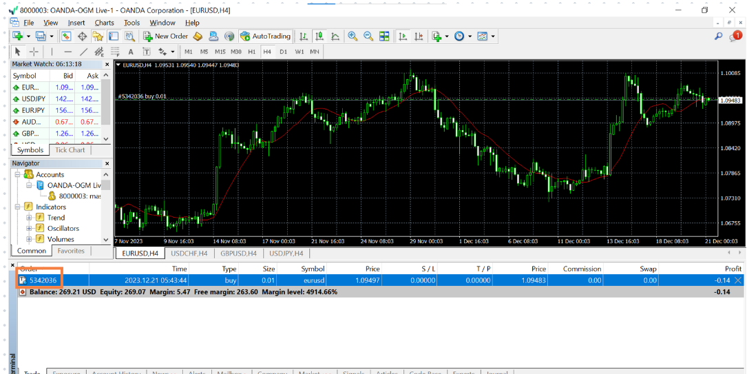Image resolution: width=747 pixels, height=374 pixels.
Task: Click the Zoom In magnifier icon
Action: coord(353,37)
